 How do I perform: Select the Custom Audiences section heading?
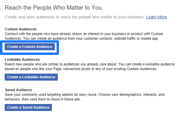[x=21, y=29]
